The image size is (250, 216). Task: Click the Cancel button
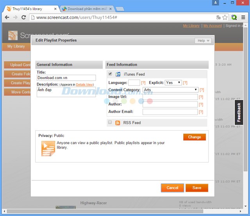[172, 188]
